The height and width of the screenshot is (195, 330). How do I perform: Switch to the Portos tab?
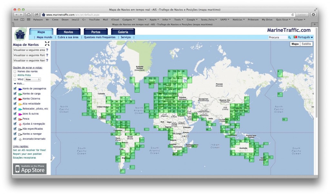[x=95, y=31]
